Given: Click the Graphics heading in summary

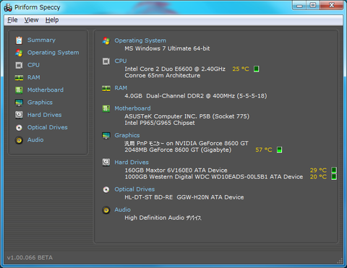Looking at the screenshot, I should (127, 136).
